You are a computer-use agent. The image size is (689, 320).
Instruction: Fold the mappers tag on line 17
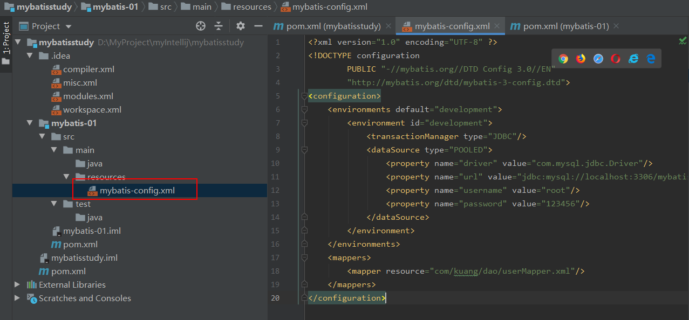pyautogui.click(x=304, y=258)
